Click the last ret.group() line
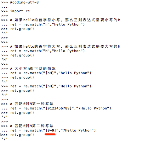 pyautogui.click(x=22, y=135)
